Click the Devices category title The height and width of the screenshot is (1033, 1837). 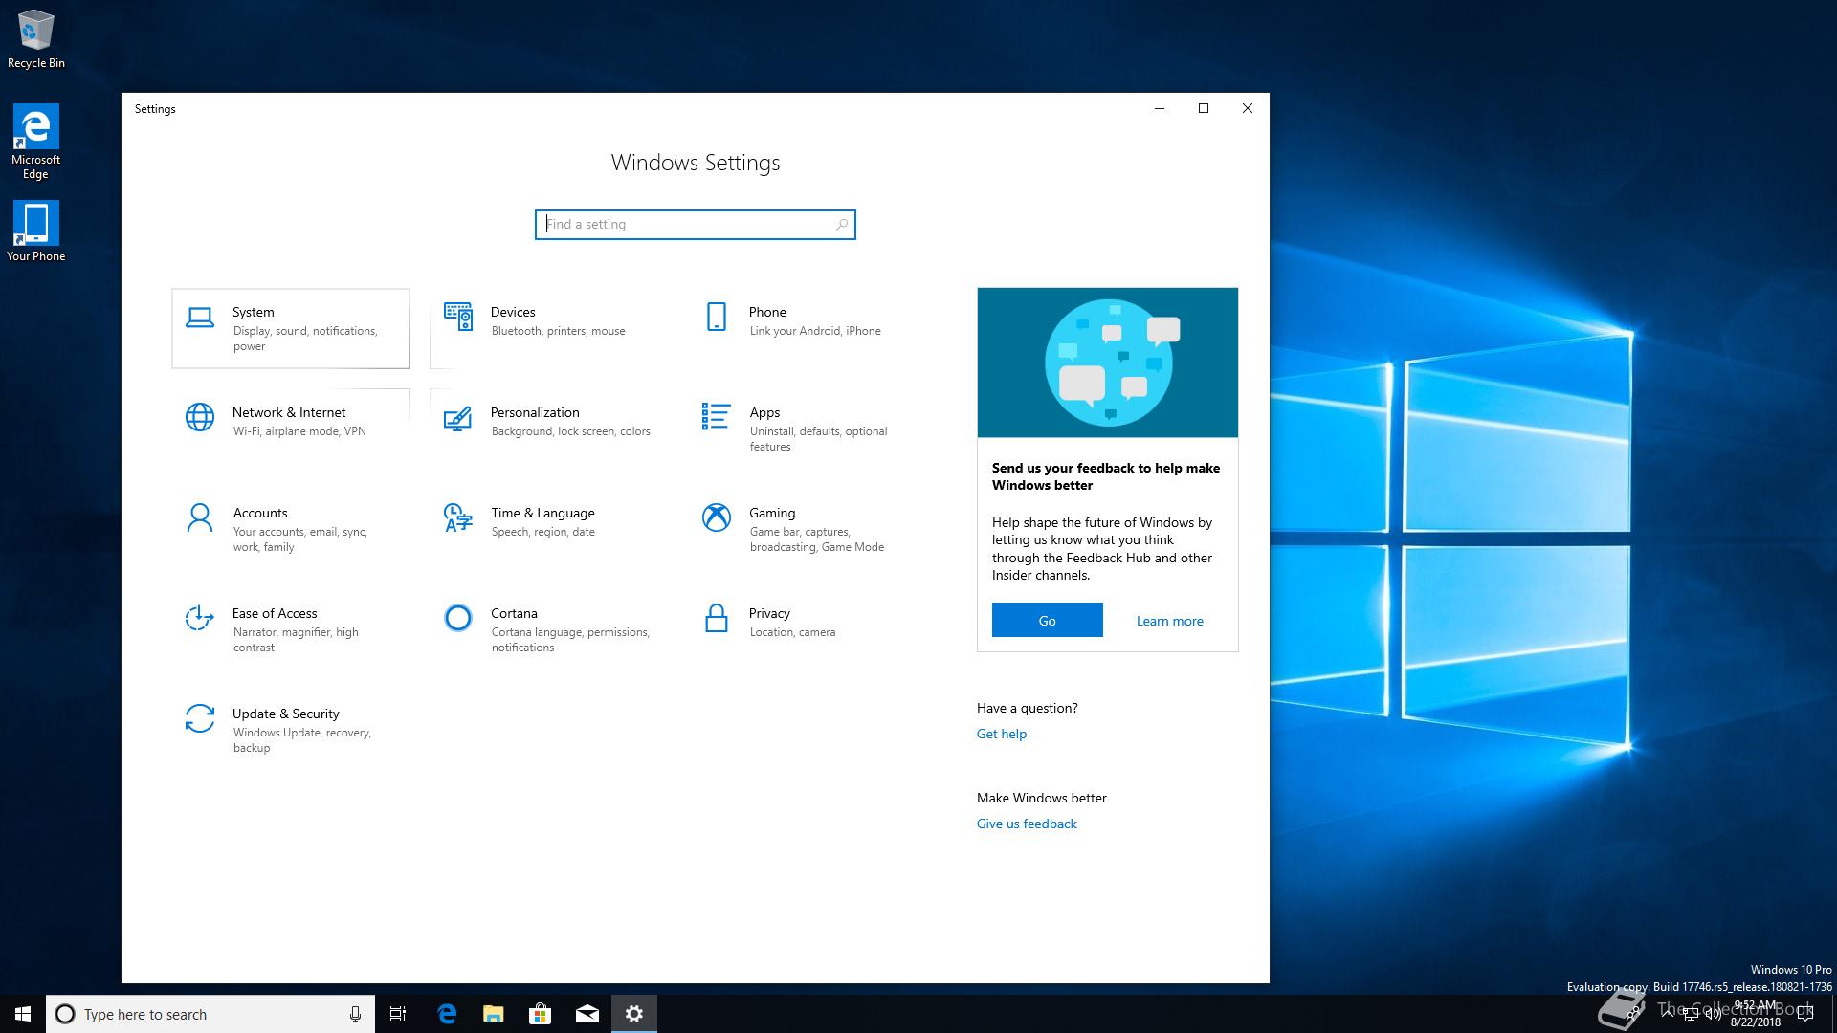[513, 312]
